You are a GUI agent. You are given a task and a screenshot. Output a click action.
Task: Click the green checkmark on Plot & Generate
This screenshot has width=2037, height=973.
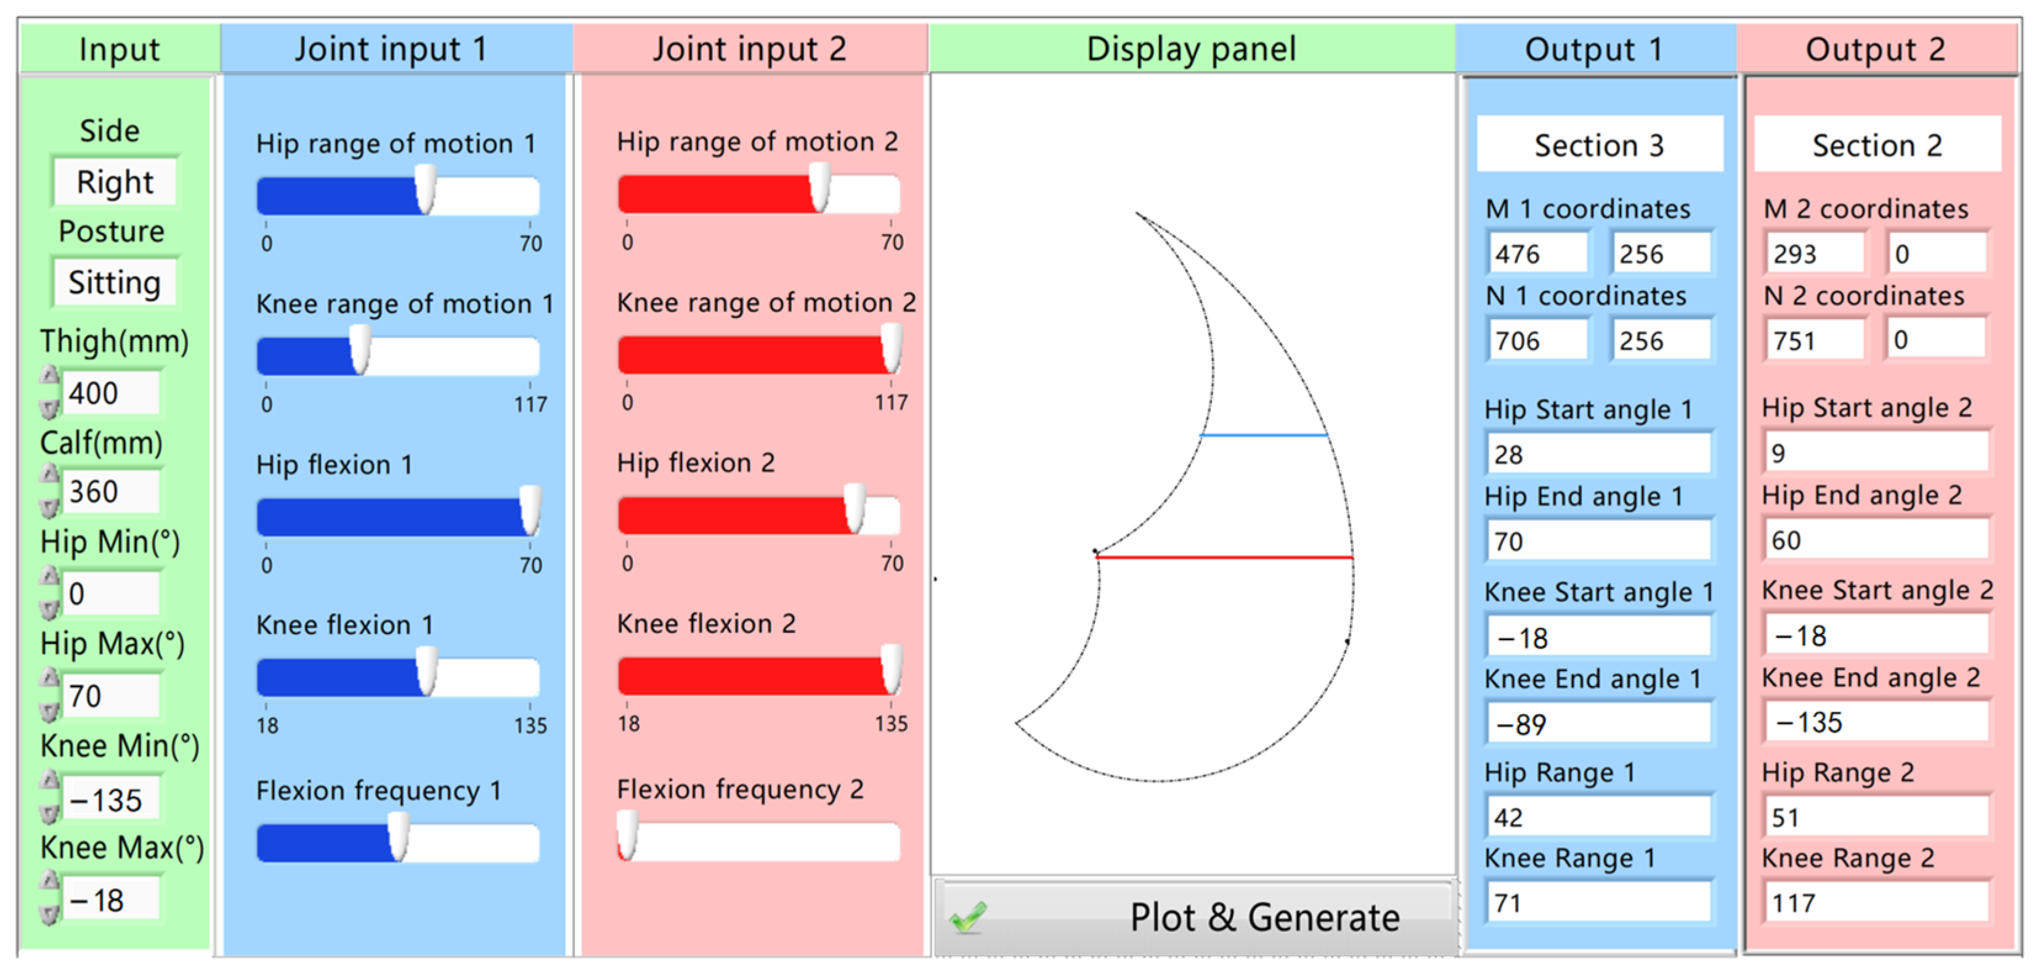click(969, 918)
